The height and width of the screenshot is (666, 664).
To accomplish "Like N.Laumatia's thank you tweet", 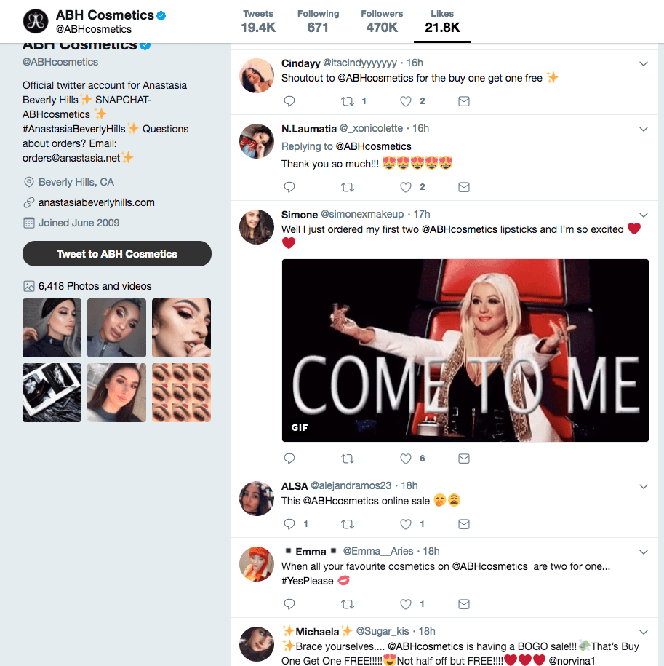I will tap(406, 187).
